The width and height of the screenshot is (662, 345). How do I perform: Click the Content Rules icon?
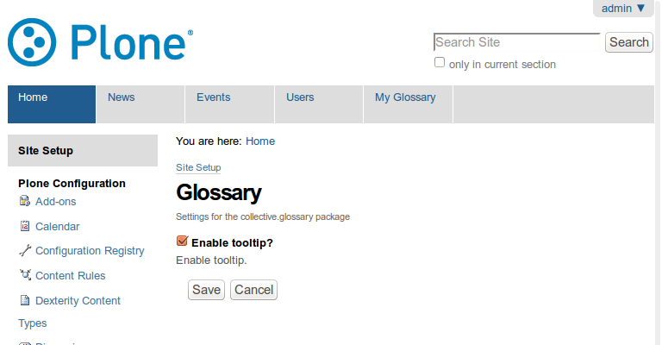click(25, 275)
